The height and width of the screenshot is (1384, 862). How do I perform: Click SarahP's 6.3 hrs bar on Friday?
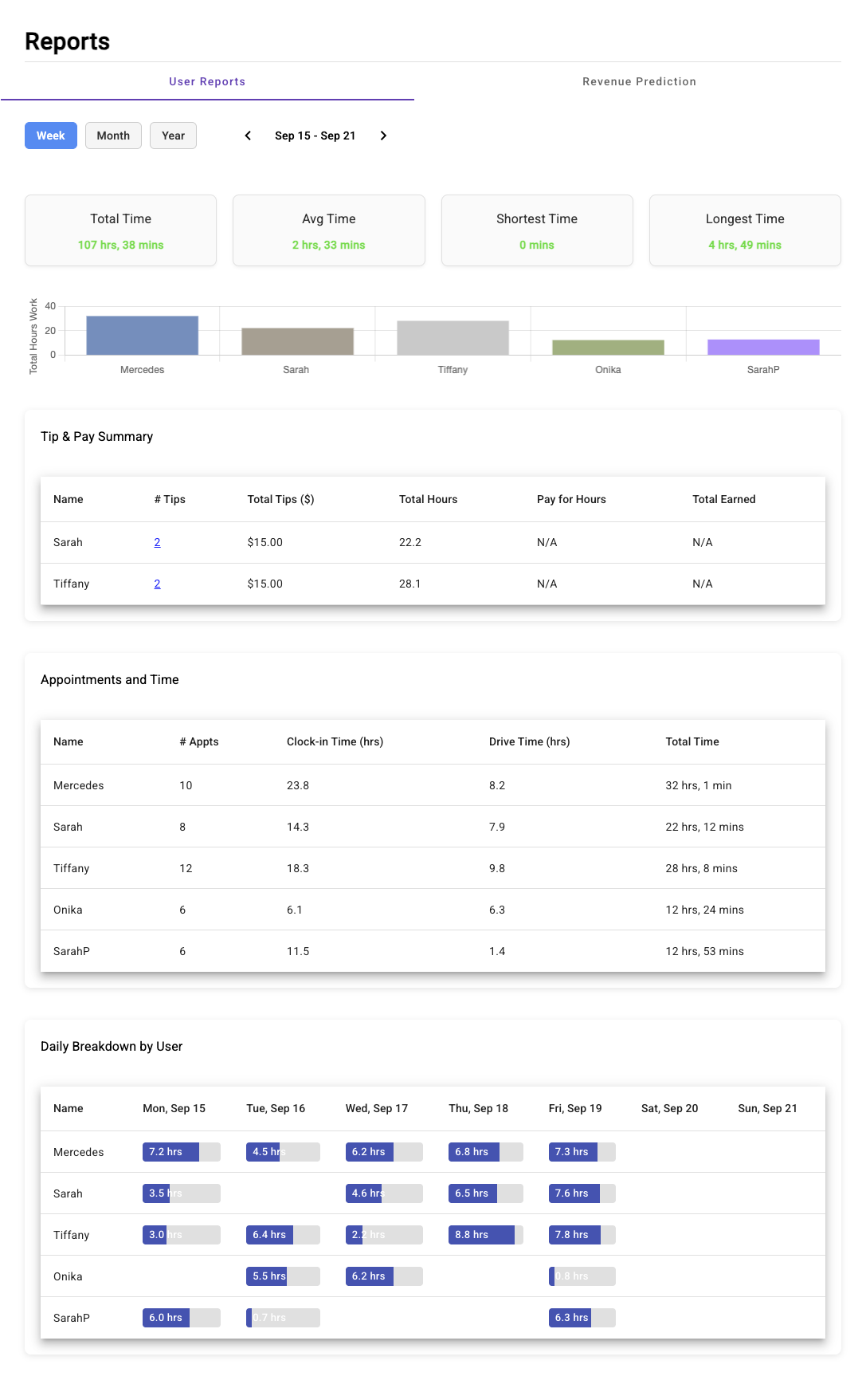pyautogui.click(x=582, y=1318)
